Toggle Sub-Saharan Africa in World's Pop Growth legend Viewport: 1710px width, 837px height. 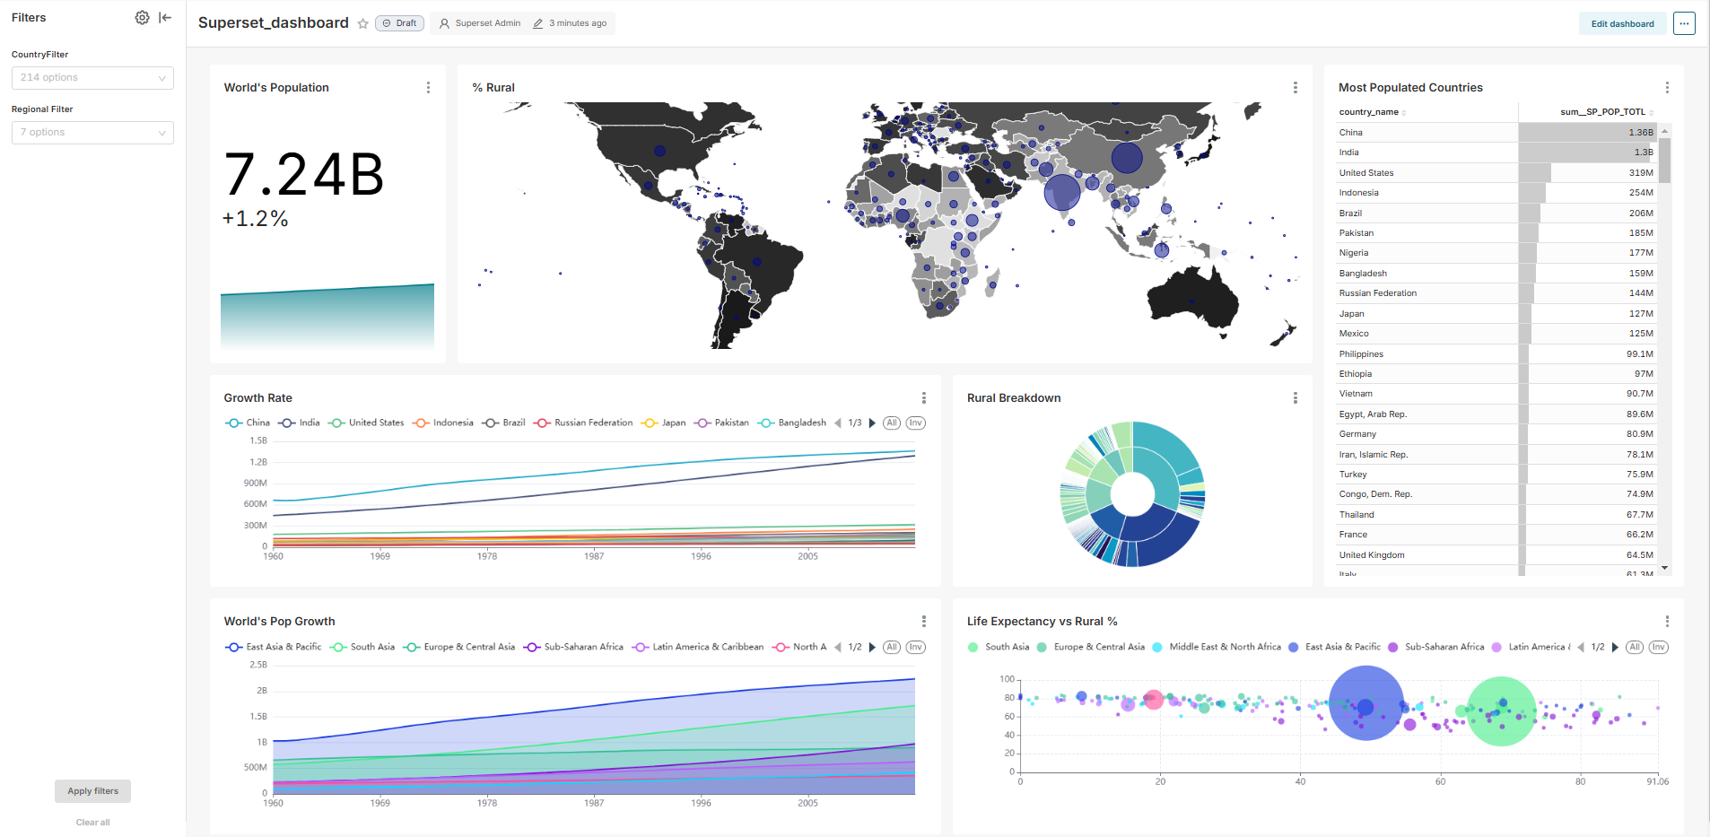click(574, 647)
